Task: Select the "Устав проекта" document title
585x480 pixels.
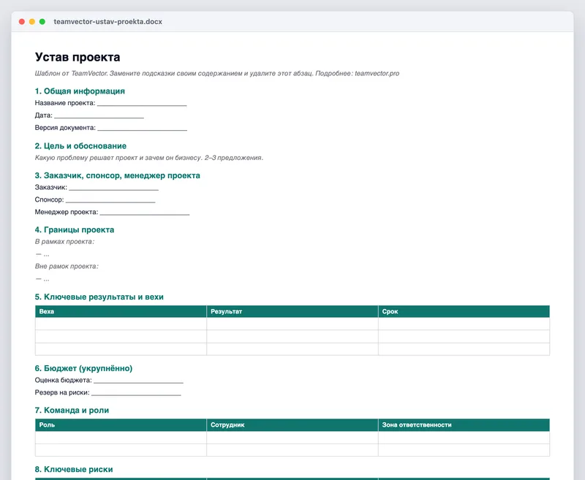Action: click(78, 57)
